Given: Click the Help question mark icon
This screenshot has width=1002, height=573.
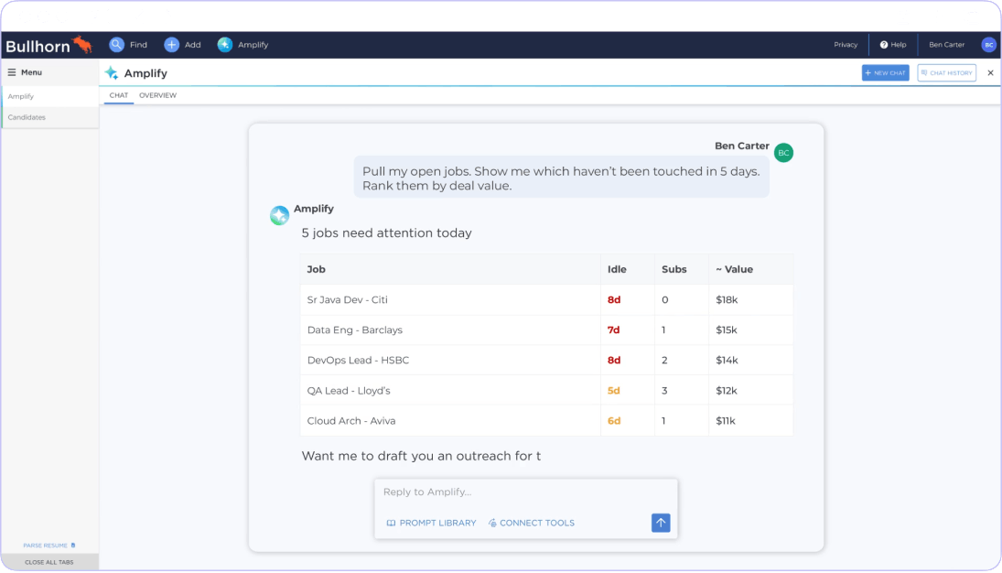Looking at the screenshot, I should (x=884, y=45).
